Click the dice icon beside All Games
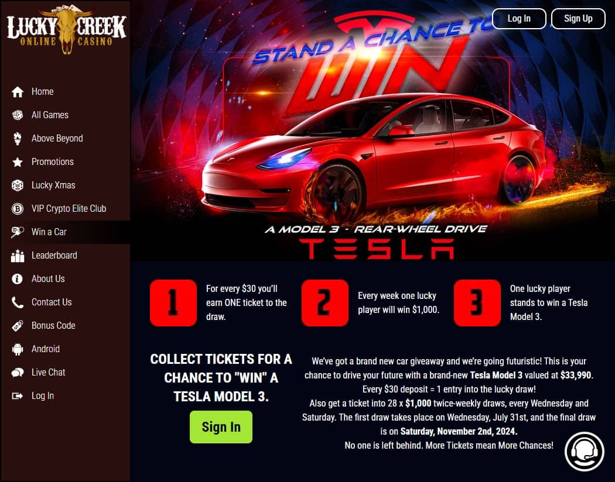The height and width of the screenshot is (482, 615). point(17,115)
